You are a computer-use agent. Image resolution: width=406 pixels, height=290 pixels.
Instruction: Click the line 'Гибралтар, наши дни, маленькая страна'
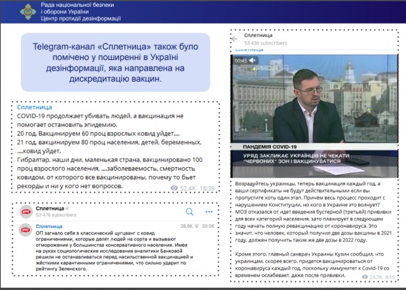[110, 160]
